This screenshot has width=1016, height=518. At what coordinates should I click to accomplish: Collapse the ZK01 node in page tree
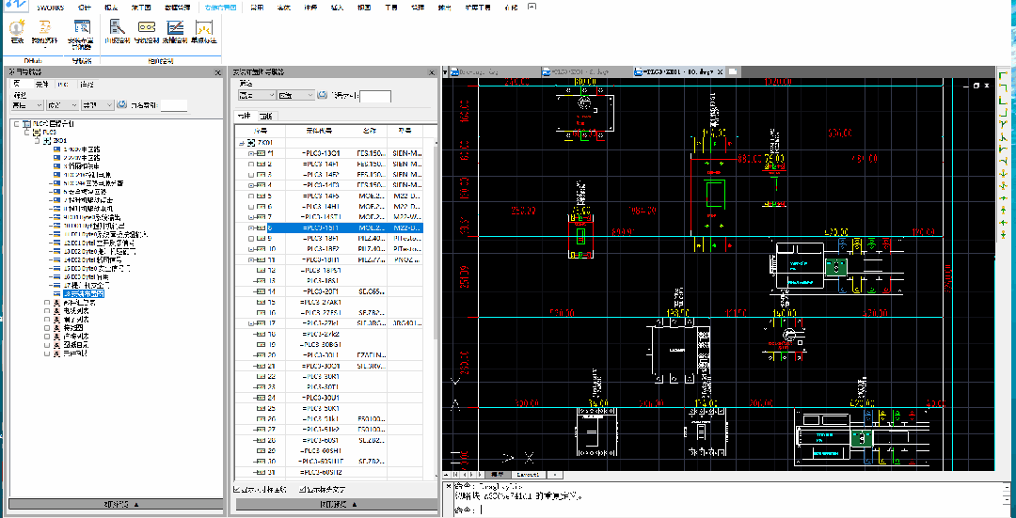(x=37, y=140)
